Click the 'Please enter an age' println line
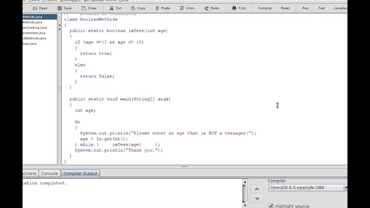The image size is (370, 208). click(x=168, y=133)
